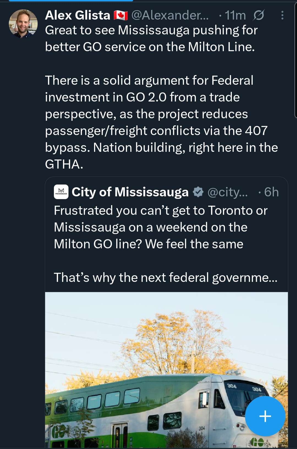297x449 pixels.
Task: Tap the 11m timestamp on Alex's post
Action: pyautogui.click(x=235, y=15)
